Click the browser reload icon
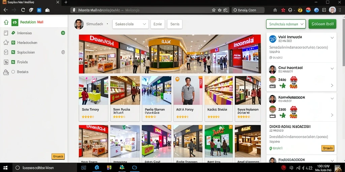345x172 pixels. (23, 10)
